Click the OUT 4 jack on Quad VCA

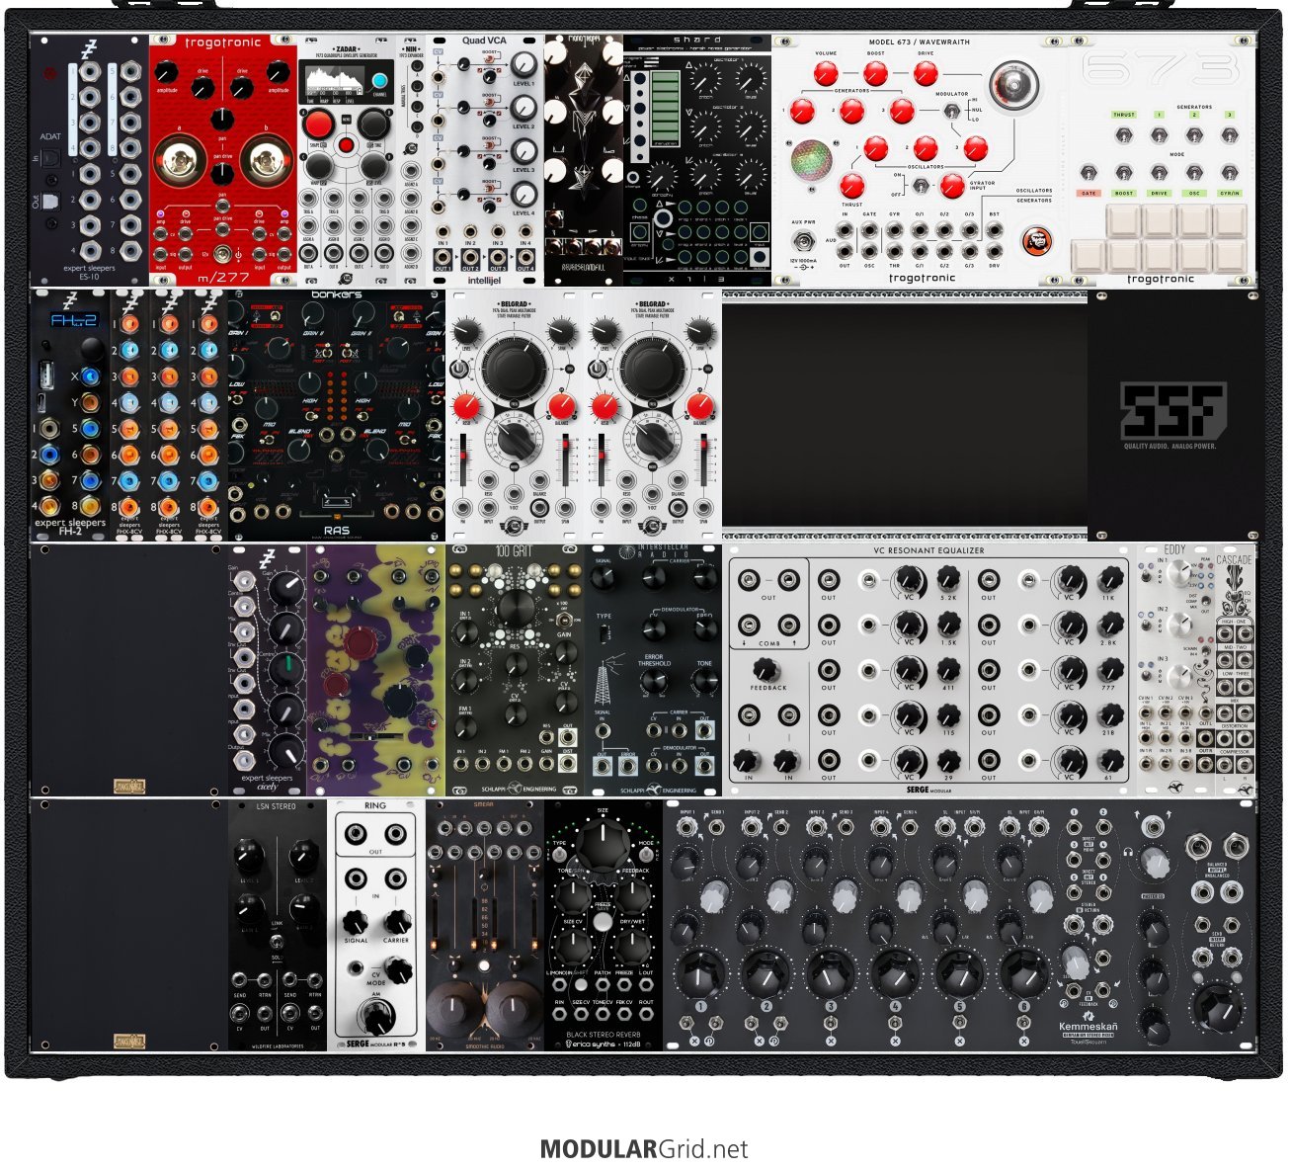coord(525,255)
